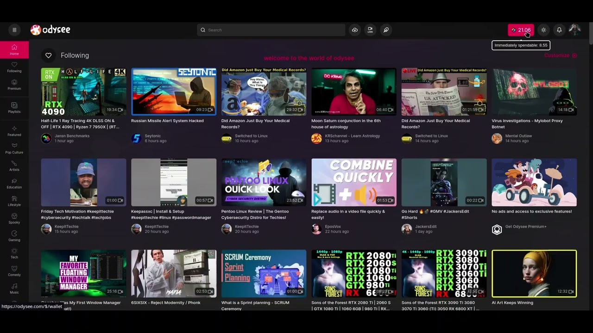Click the Comedy icon in the sidebar
Screen dimensions: 593x333
pos(14,269)
